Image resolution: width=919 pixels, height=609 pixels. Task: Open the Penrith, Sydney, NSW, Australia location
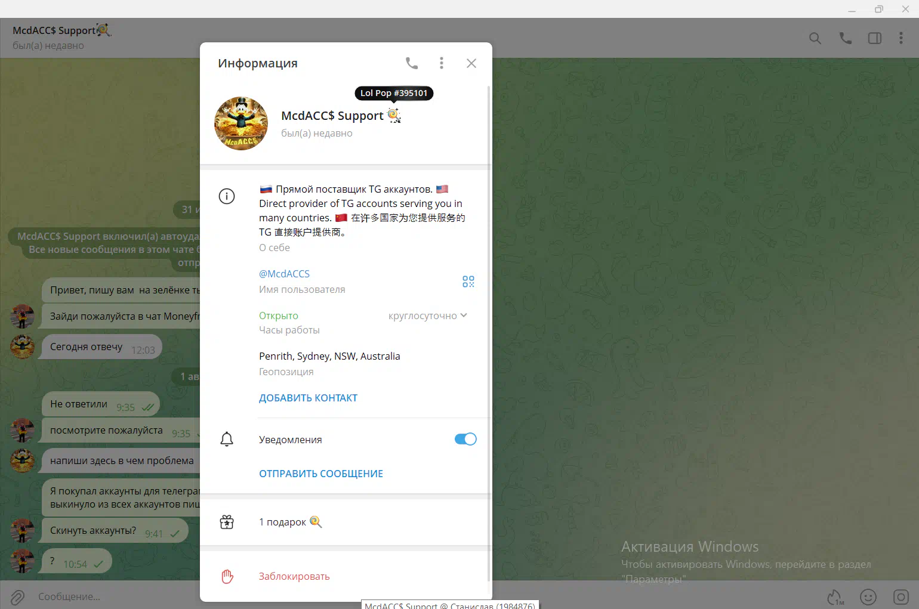(x=329, y=356)
